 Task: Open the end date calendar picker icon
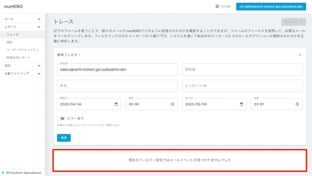[x=242, y=104]
